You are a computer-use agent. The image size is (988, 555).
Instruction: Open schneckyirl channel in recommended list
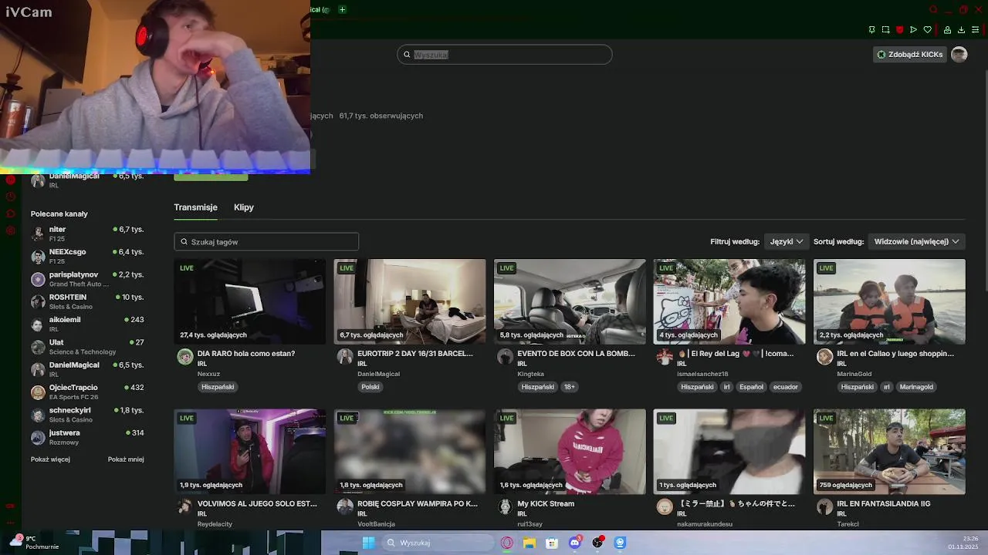[87, 414]
